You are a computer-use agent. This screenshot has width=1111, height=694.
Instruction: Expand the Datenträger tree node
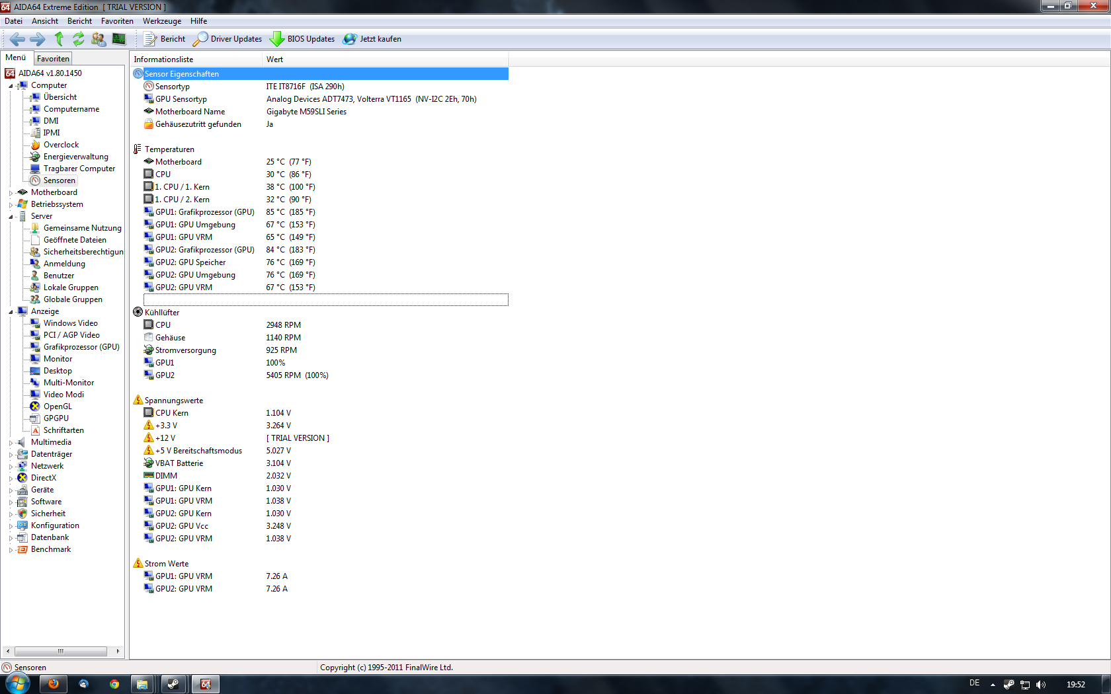11,455
